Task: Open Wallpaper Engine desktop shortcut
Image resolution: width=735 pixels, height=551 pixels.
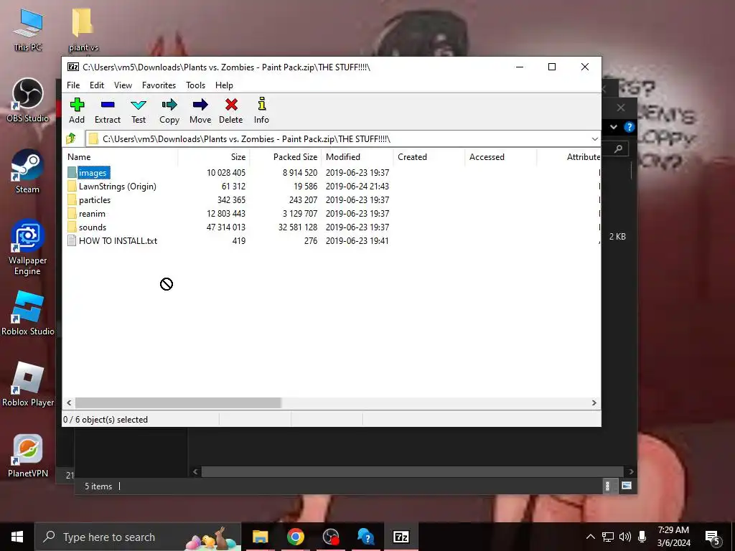Action: (28, 248)
